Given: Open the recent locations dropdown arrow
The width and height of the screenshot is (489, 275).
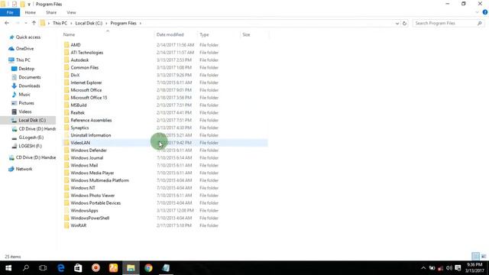Looking at the screenshot, I should pyautogui.click(x=25, y=23).
